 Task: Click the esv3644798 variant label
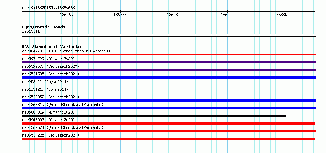pos(66,51)
